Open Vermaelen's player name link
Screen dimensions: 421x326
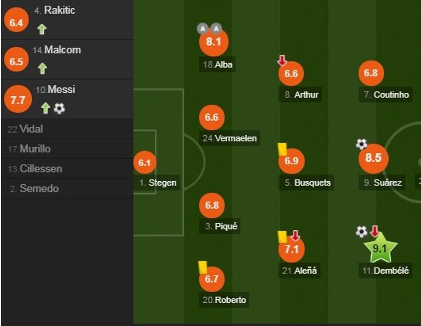235,138
